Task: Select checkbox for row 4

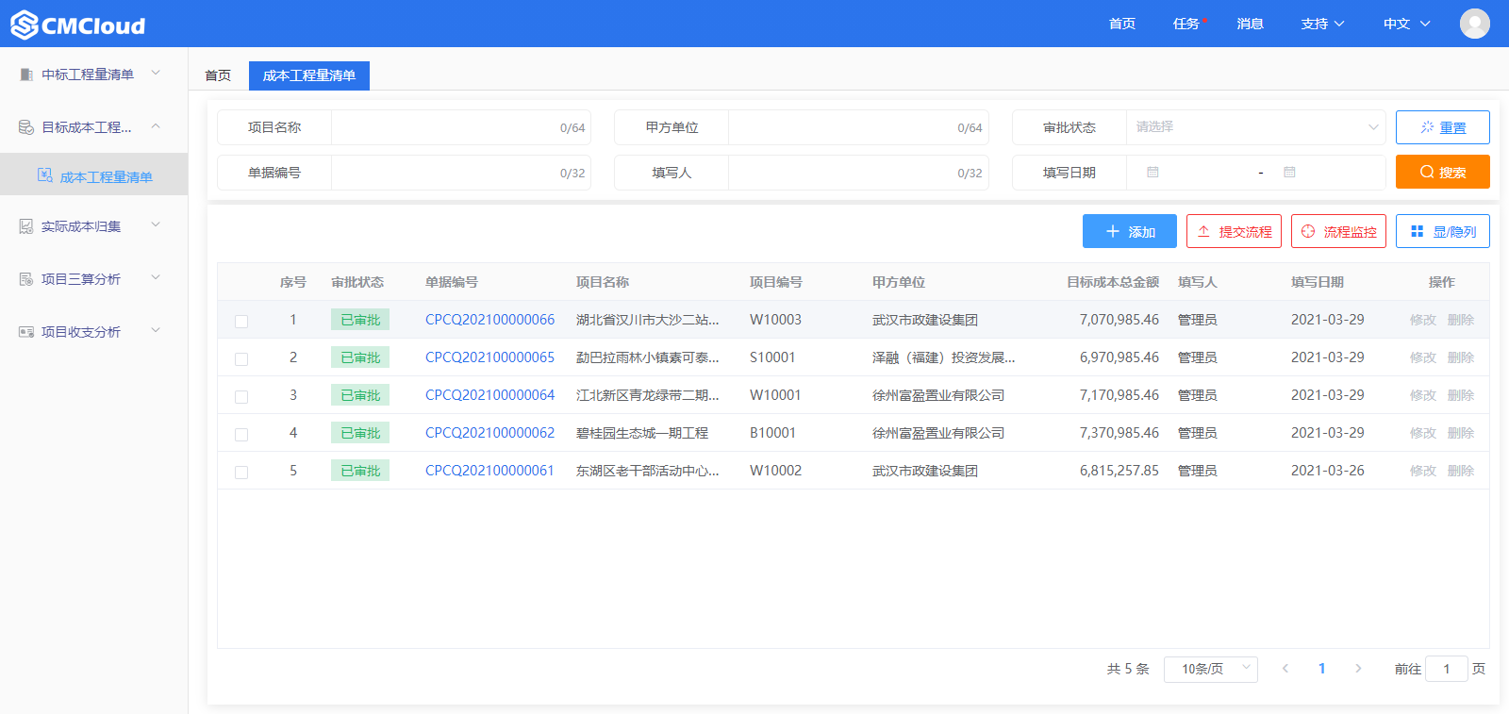Action: coord(241,434)
